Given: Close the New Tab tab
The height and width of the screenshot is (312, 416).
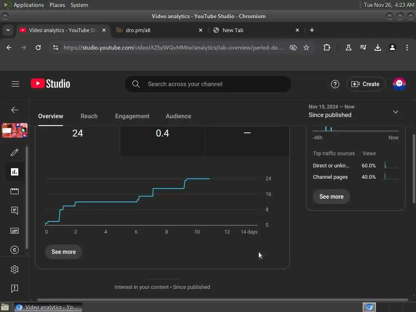Looking at the screenshot, I should tap(297, 30).
